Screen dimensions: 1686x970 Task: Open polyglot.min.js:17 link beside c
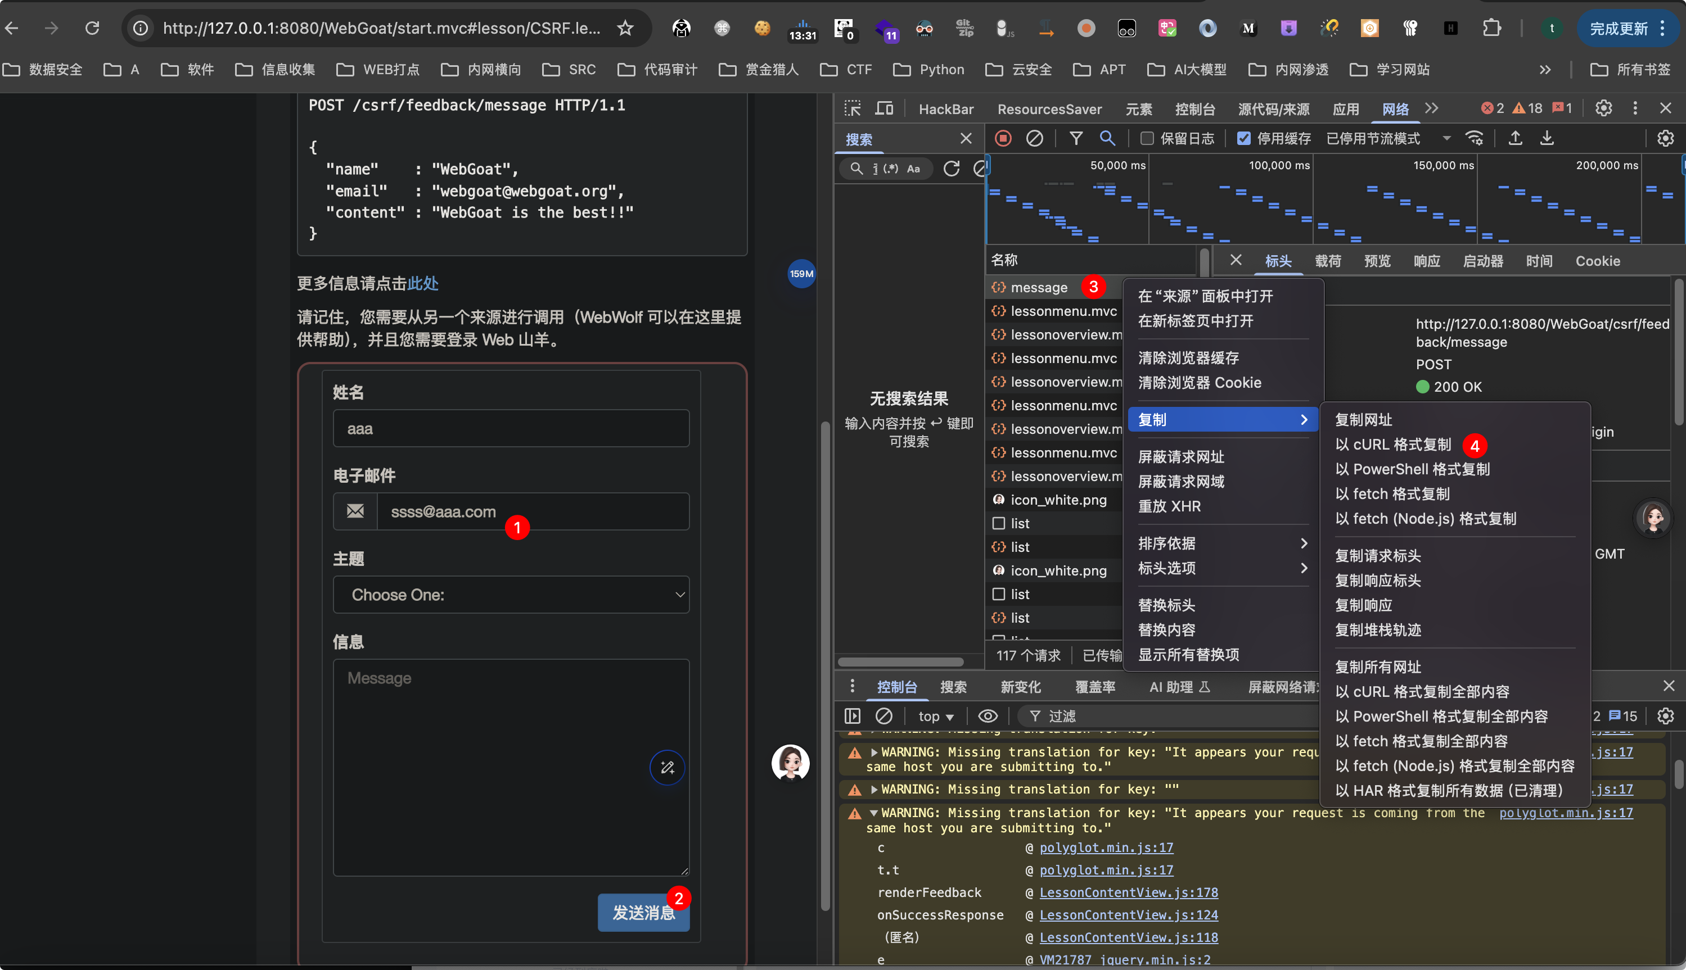pyautogui.click(x=1106, y=847)
